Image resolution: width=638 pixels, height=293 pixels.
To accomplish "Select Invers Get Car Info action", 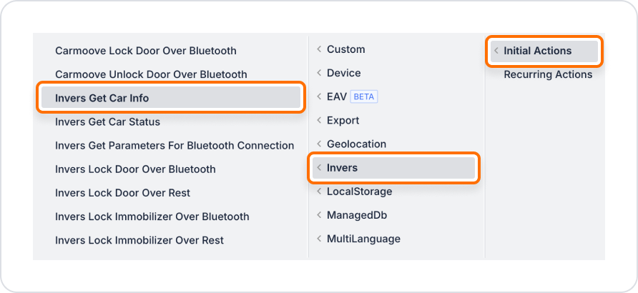I will pyautogui.click(x=102, y=98).
